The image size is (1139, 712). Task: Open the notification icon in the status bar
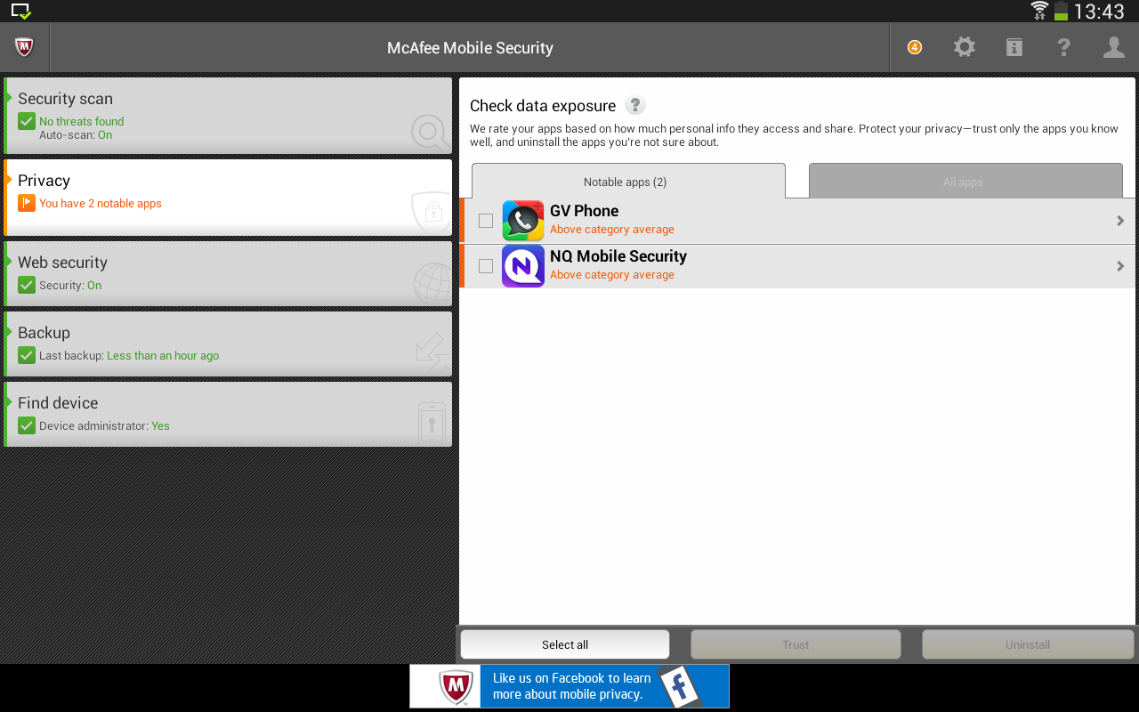coord(21,11)
